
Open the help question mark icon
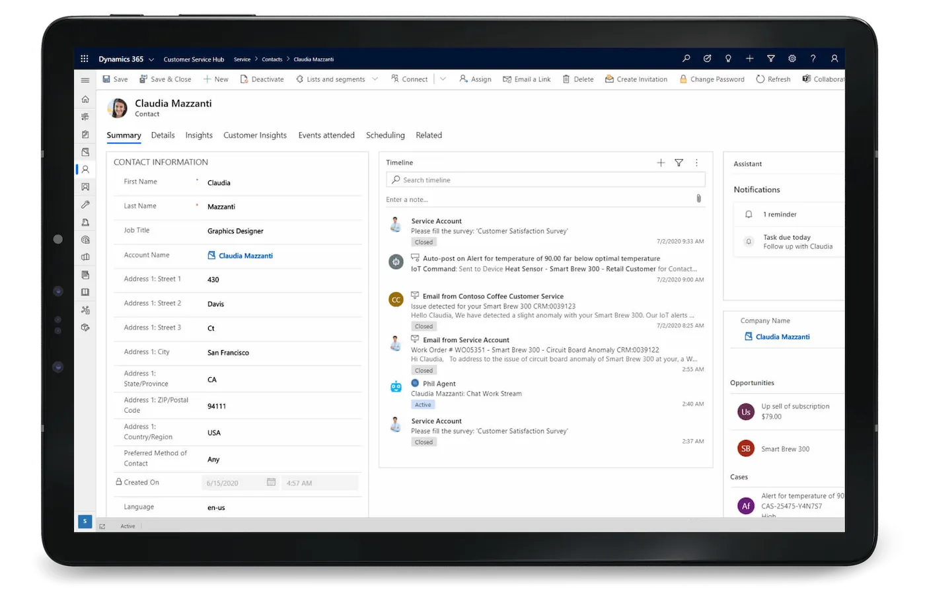tap(813, 59)
